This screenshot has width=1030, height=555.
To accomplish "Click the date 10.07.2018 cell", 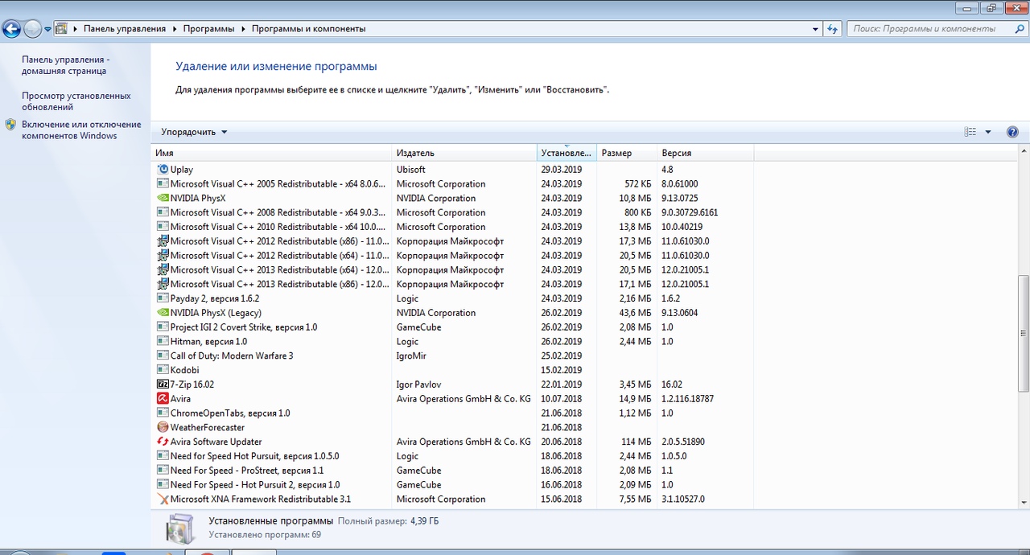I will [562, 399].
